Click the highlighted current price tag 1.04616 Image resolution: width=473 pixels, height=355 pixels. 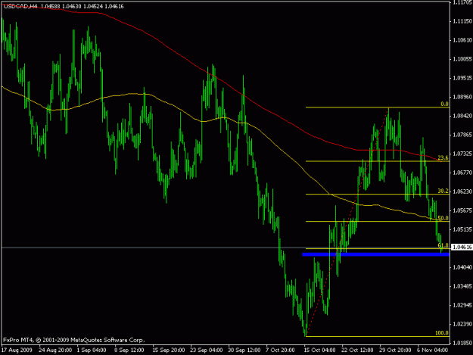462,248
